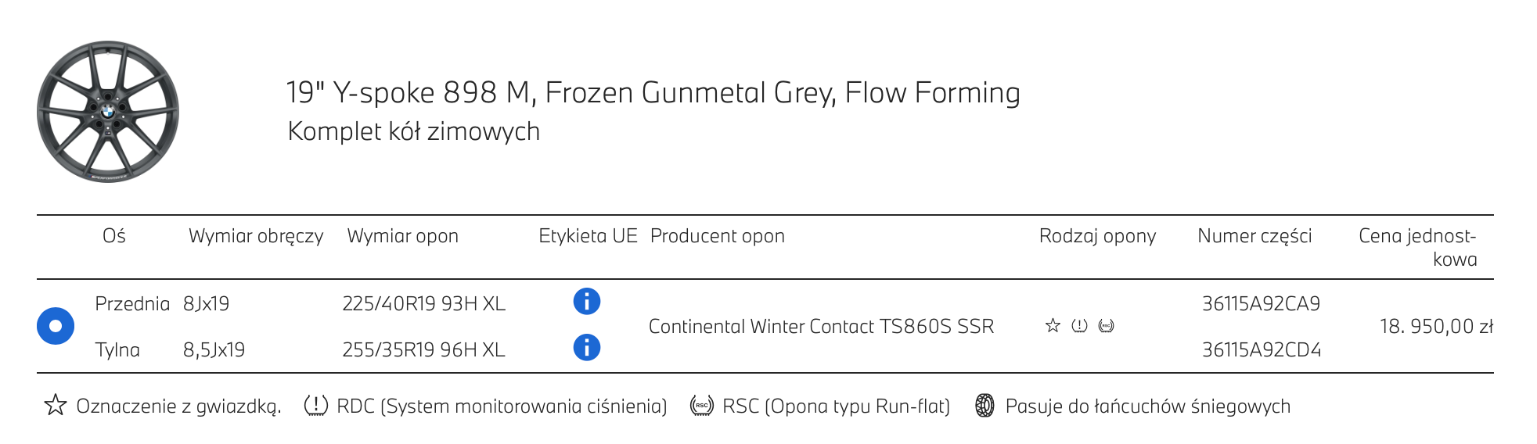Screen dimensions: 1537x444
Task: Click the star marking icon in tyre row
Action: pyautogui.click(x=1053, y=325)
